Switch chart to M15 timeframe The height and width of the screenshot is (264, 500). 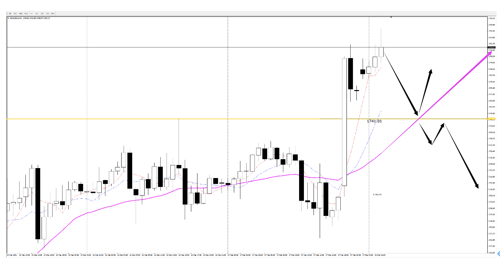pyautogui.click(x=21, y=13)
